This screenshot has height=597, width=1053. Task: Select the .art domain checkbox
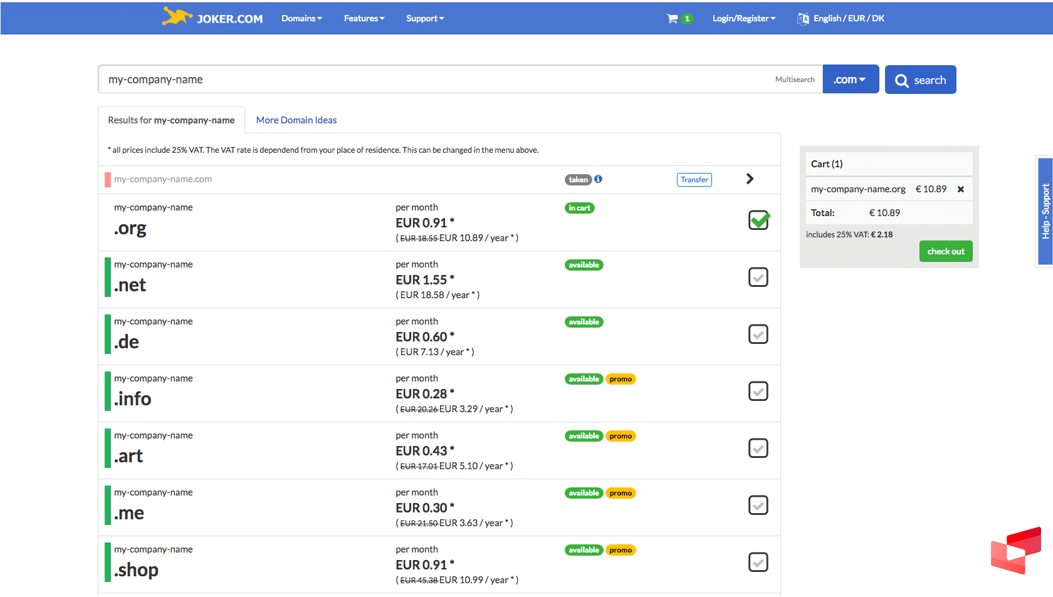click(x=758, y=448)
